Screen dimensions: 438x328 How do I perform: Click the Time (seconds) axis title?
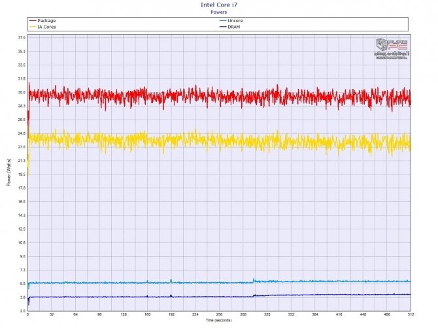(x=219, y=320)
